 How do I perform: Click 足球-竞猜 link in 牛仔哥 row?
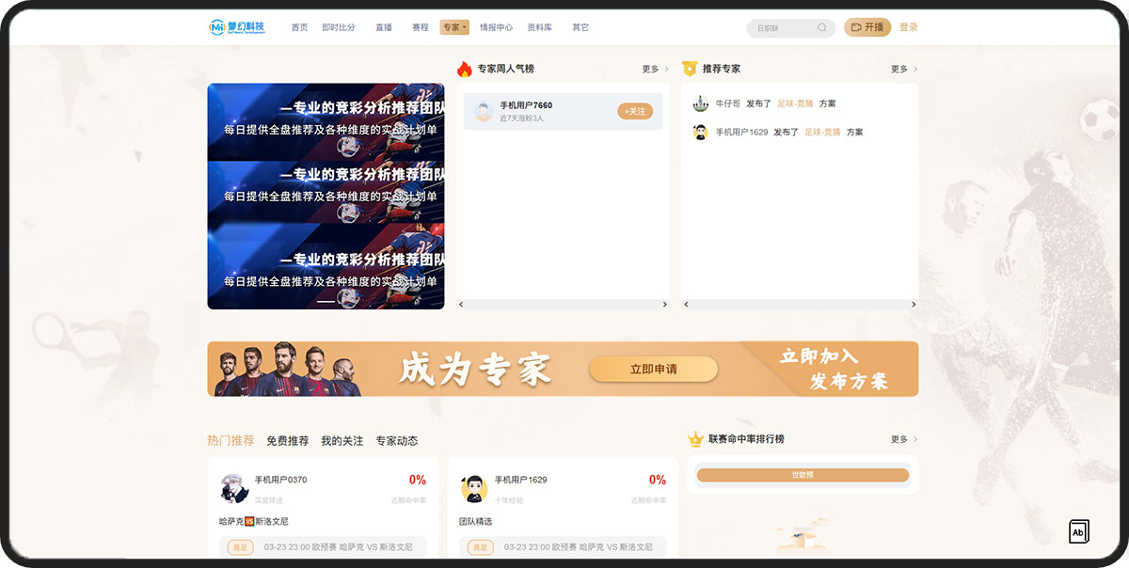pyautogui.click(x=795, y=103)
